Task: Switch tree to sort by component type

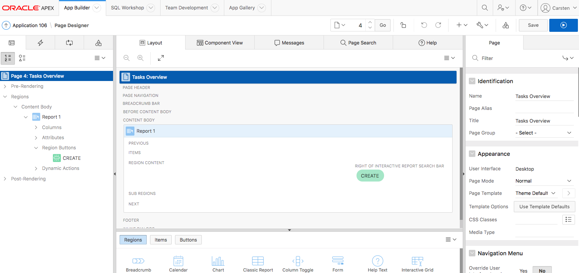Action: 22,58
